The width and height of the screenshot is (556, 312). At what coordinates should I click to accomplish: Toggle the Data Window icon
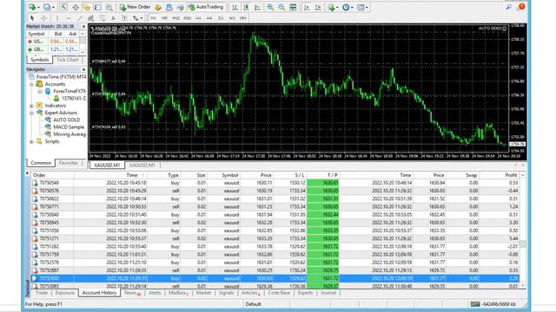tap(76, 7)
